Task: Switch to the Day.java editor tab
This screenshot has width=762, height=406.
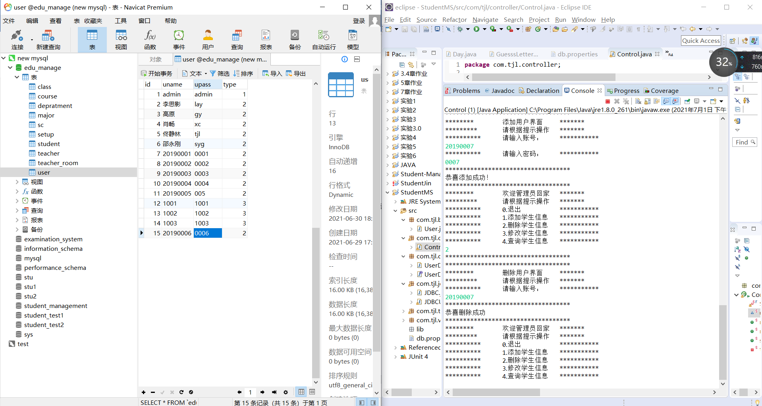Action: (x=461, y=54)
